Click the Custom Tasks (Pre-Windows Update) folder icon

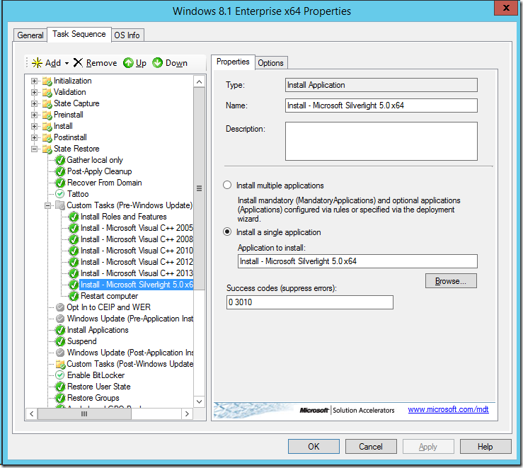pos(60,205)
